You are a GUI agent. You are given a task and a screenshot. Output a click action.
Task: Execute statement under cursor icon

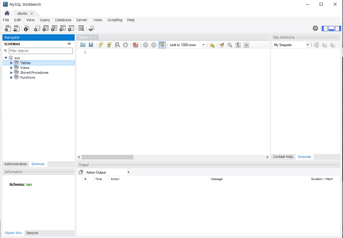109,45
